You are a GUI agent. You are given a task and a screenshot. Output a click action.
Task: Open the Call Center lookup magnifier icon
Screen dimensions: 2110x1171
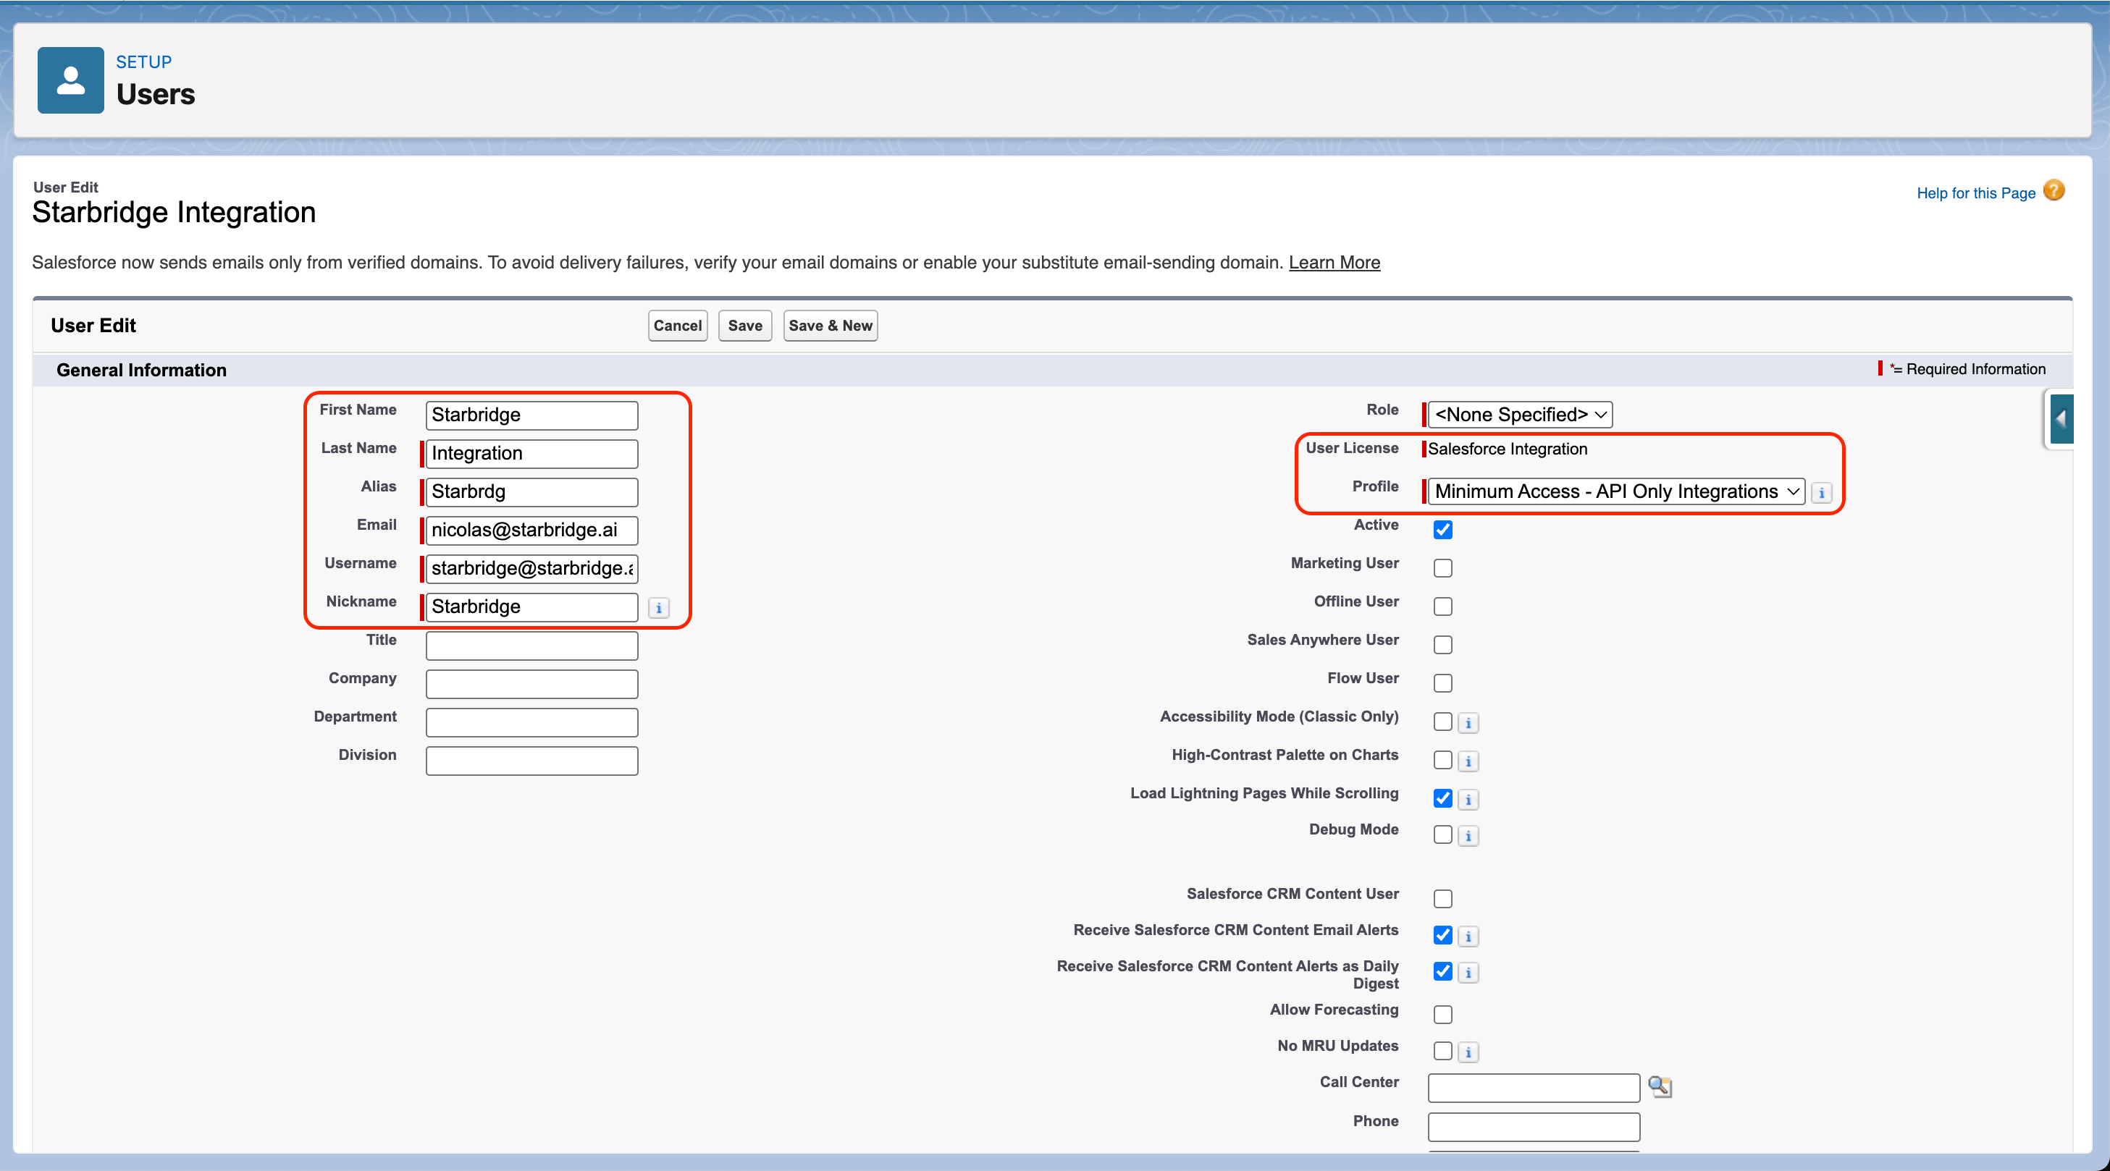[1660, 1086]
